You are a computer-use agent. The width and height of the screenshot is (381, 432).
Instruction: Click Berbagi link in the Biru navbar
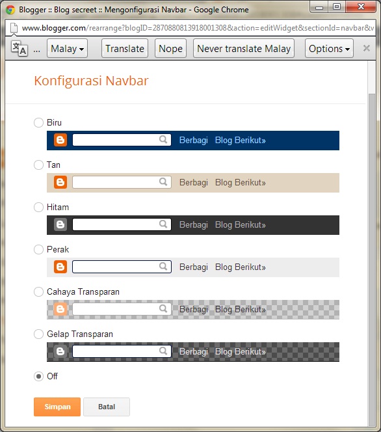(x=194, y=141)
